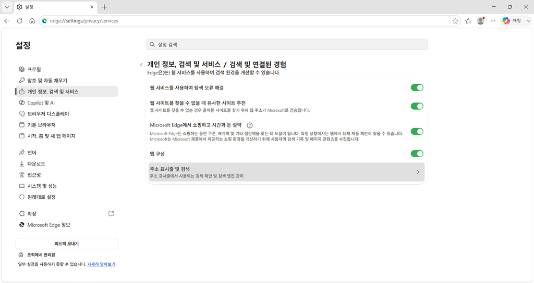Open the tab actions dropdown
The image size is (534, 283).
7,7
